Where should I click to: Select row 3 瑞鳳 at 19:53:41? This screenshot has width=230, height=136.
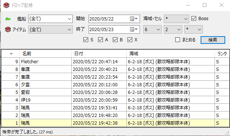(x=115, y=108)
